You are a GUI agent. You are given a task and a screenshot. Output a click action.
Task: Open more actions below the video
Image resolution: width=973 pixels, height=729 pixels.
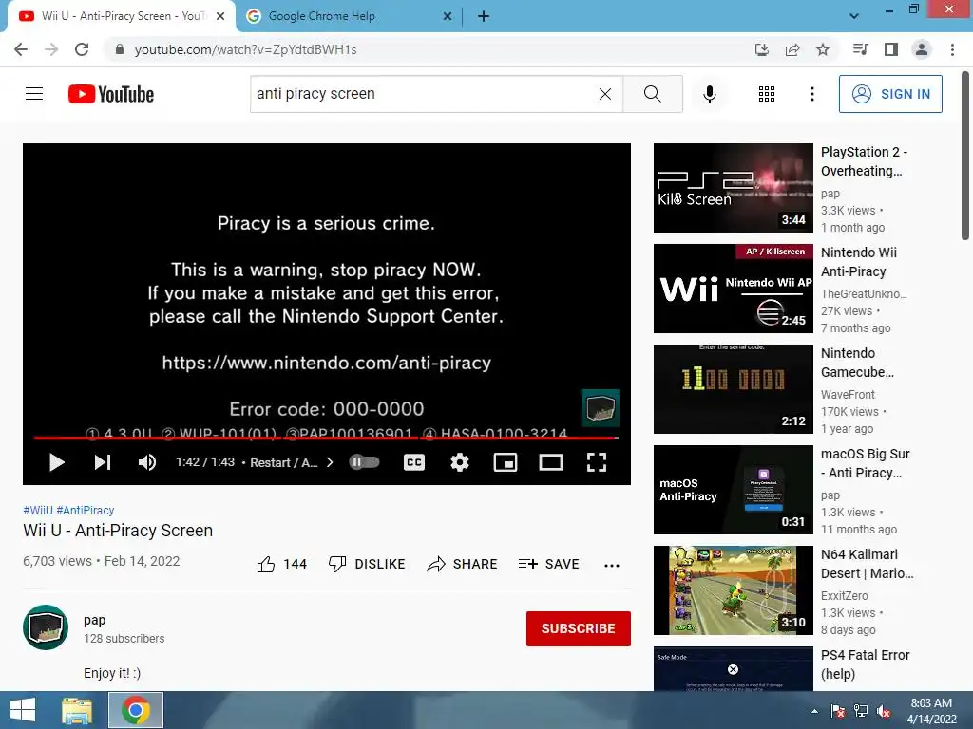click(x=612, y=565)
